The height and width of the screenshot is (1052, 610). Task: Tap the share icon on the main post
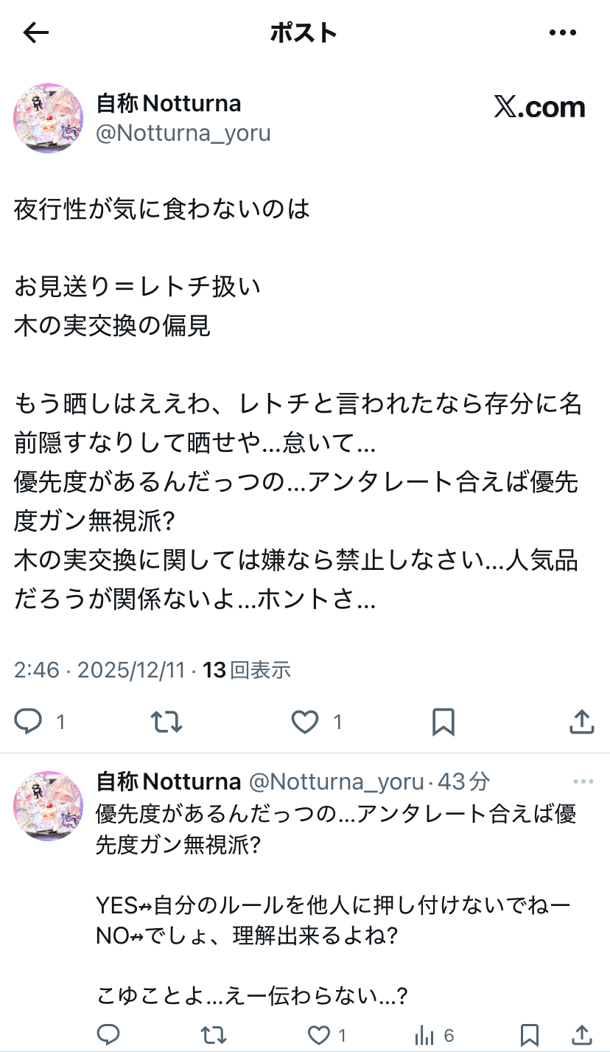coord(581,722)
